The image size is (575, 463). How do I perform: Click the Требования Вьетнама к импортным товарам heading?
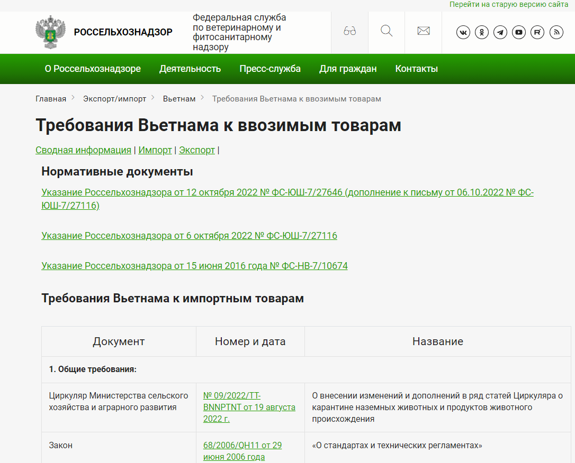pos(173,298)
